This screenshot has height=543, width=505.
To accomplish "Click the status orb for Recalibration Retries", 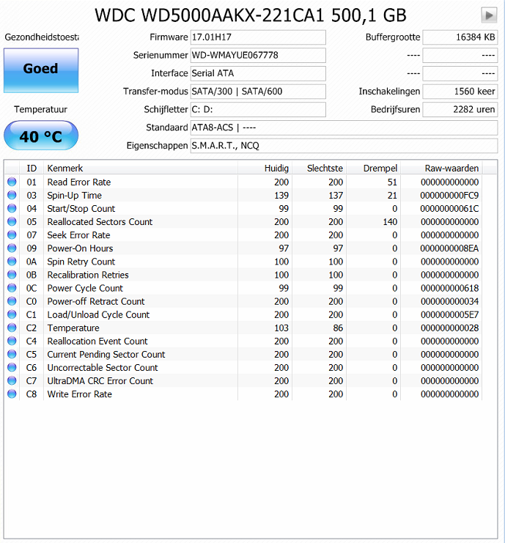I will pyautogui.click(x=12, y=274).
